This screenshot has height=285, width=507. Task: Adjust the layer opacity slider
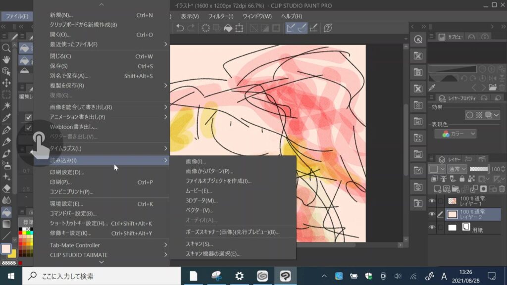click(x=479, y=169)
